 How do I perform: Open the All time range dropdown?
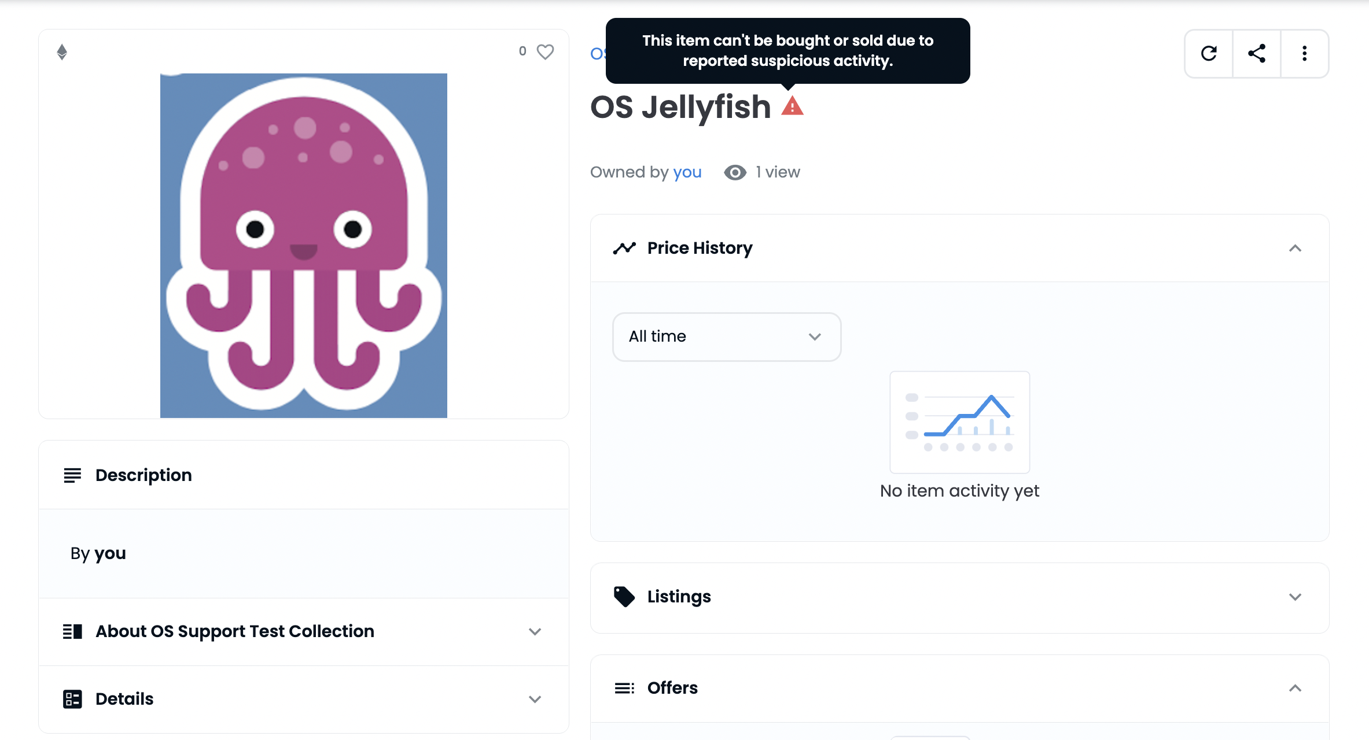(x=726, y=336)
